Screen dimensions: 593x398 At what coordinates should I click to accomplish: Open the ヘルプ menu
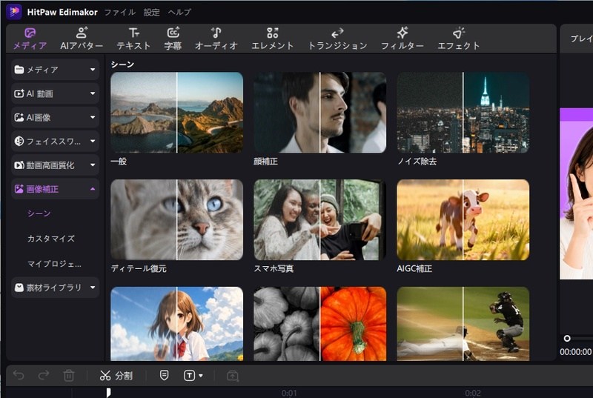[179, 12]
